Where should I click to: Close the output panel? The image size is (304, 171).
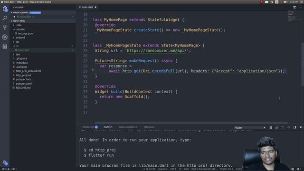coord(301,127)
